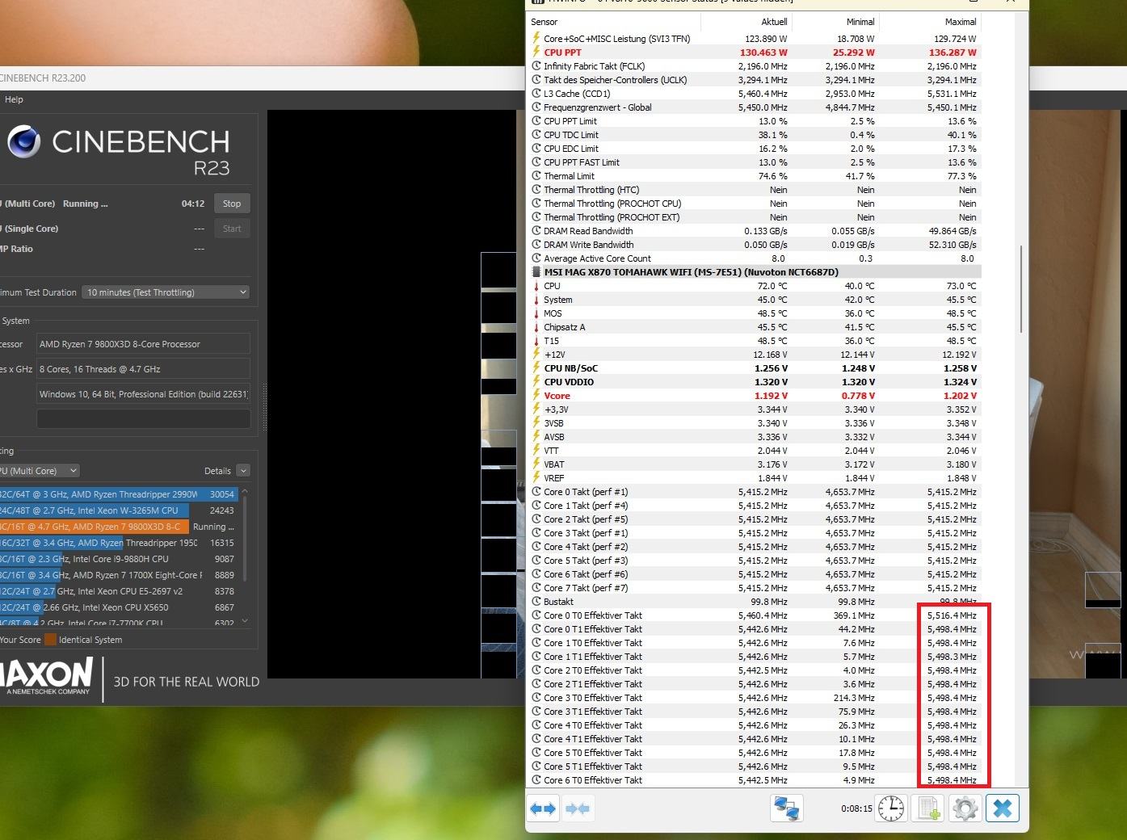The height and width of the screenshot is (840, 1127).
Task: Click the Cinebench R23.200 title bar
Action: click(x=263, y=78)
